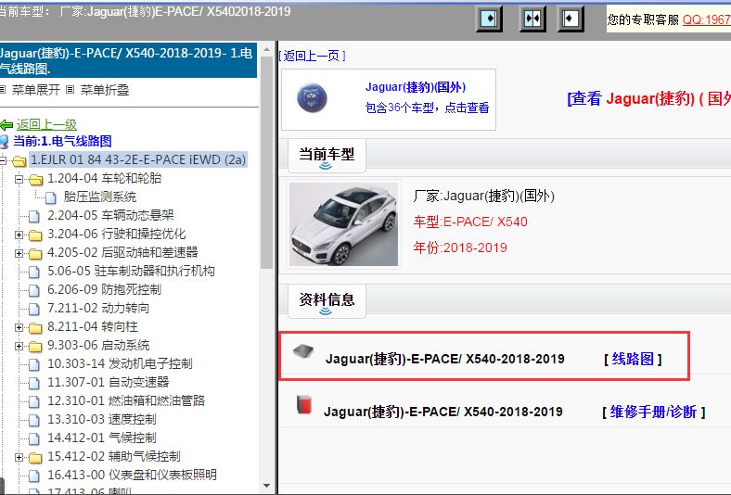Collapse the 1.204-04 车轮和轮胎 folder

click(19, 179)
